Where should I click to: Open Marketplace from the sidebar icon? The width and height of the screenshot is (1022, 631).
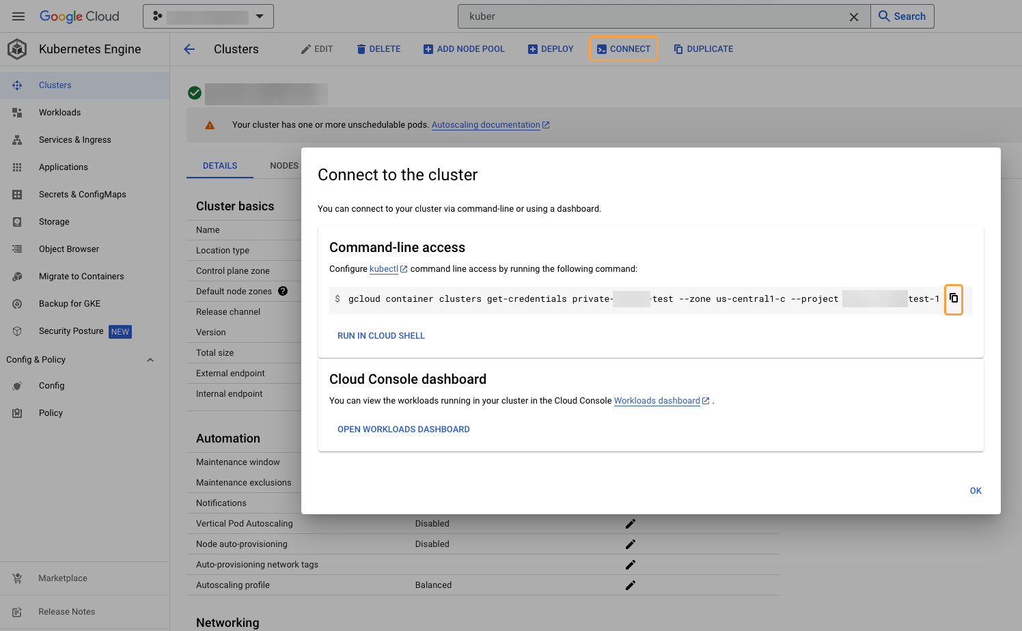[x=18, y=578]
